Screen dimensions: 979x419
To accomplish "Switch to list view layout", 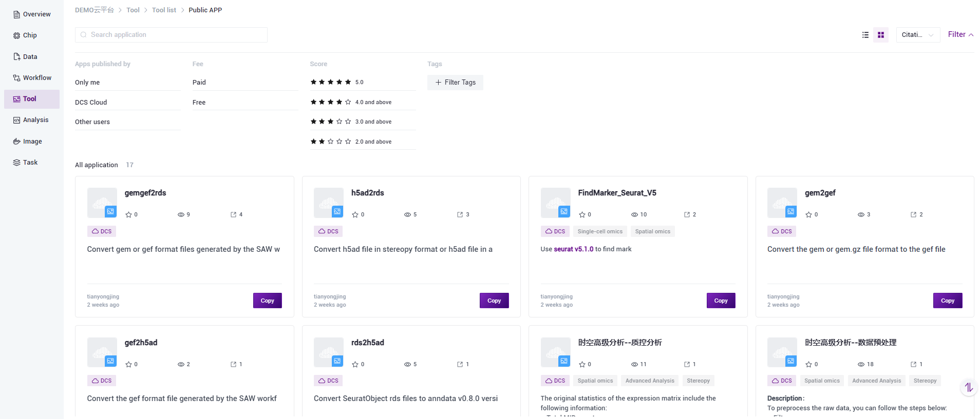I will coord(865,35).
